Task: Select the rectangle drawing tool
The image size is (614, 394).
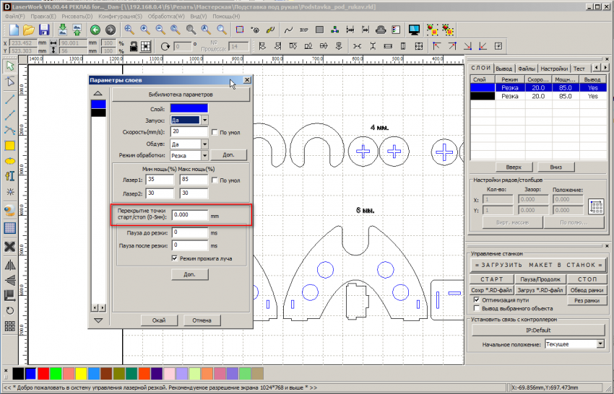Action: pyautogui.click(x=10, y=145)
